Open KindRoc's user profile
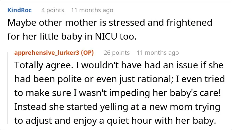Image resolution: width=232 pixels, height=130 pixels. tap(19, 10)
